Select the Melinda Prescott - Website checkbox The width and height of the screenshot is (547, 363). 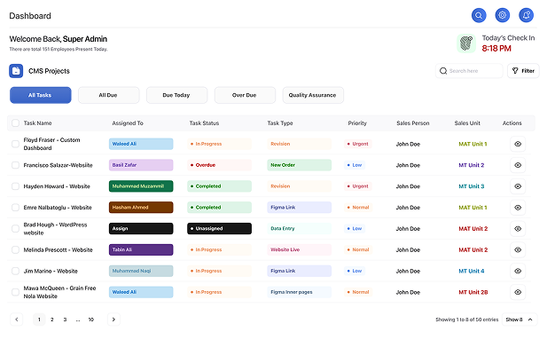(15, 249)
